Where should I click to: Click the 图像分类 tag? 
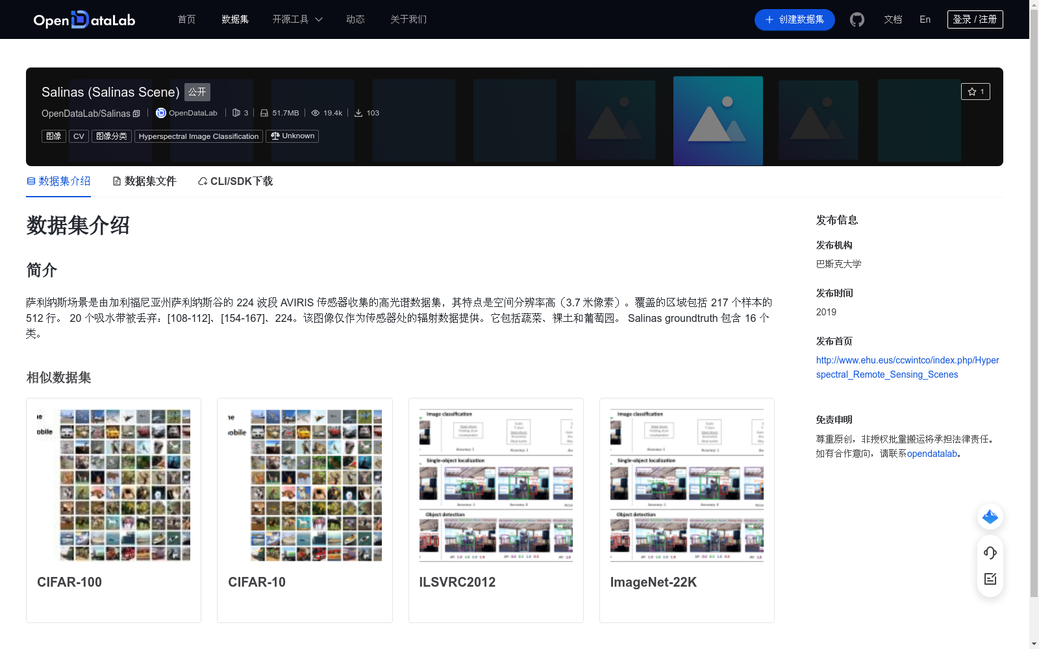click(x=112, y=136)
